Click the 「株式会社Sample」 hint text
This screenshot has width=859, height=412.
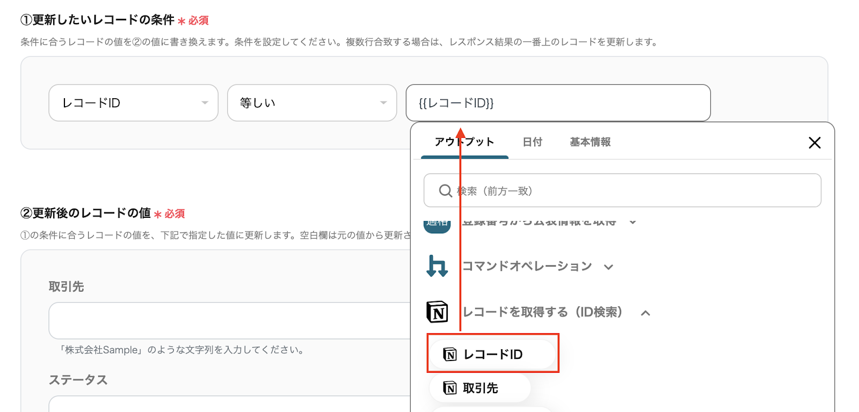point(183,350)
